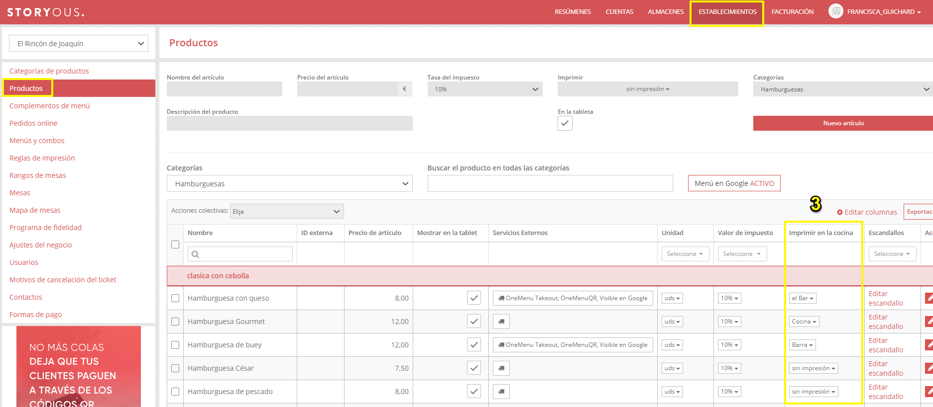This screenshot has width=933, height=407.
Task: Click the delivery truck icon for Hamburguesa César
Action: point(501,368)
